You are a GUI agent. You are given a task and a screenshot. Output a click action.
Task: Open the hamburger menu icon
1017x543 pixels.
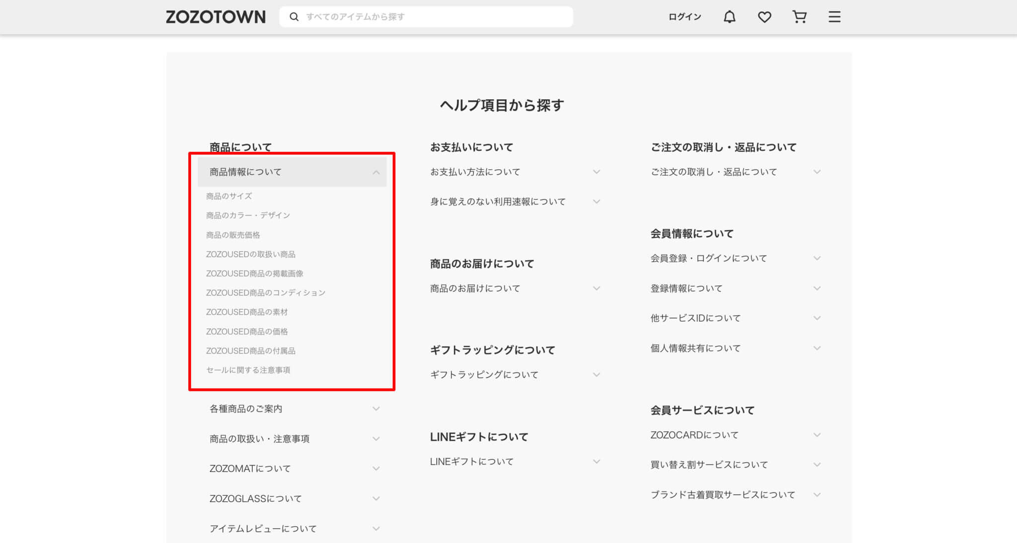(x=834, y=17)
